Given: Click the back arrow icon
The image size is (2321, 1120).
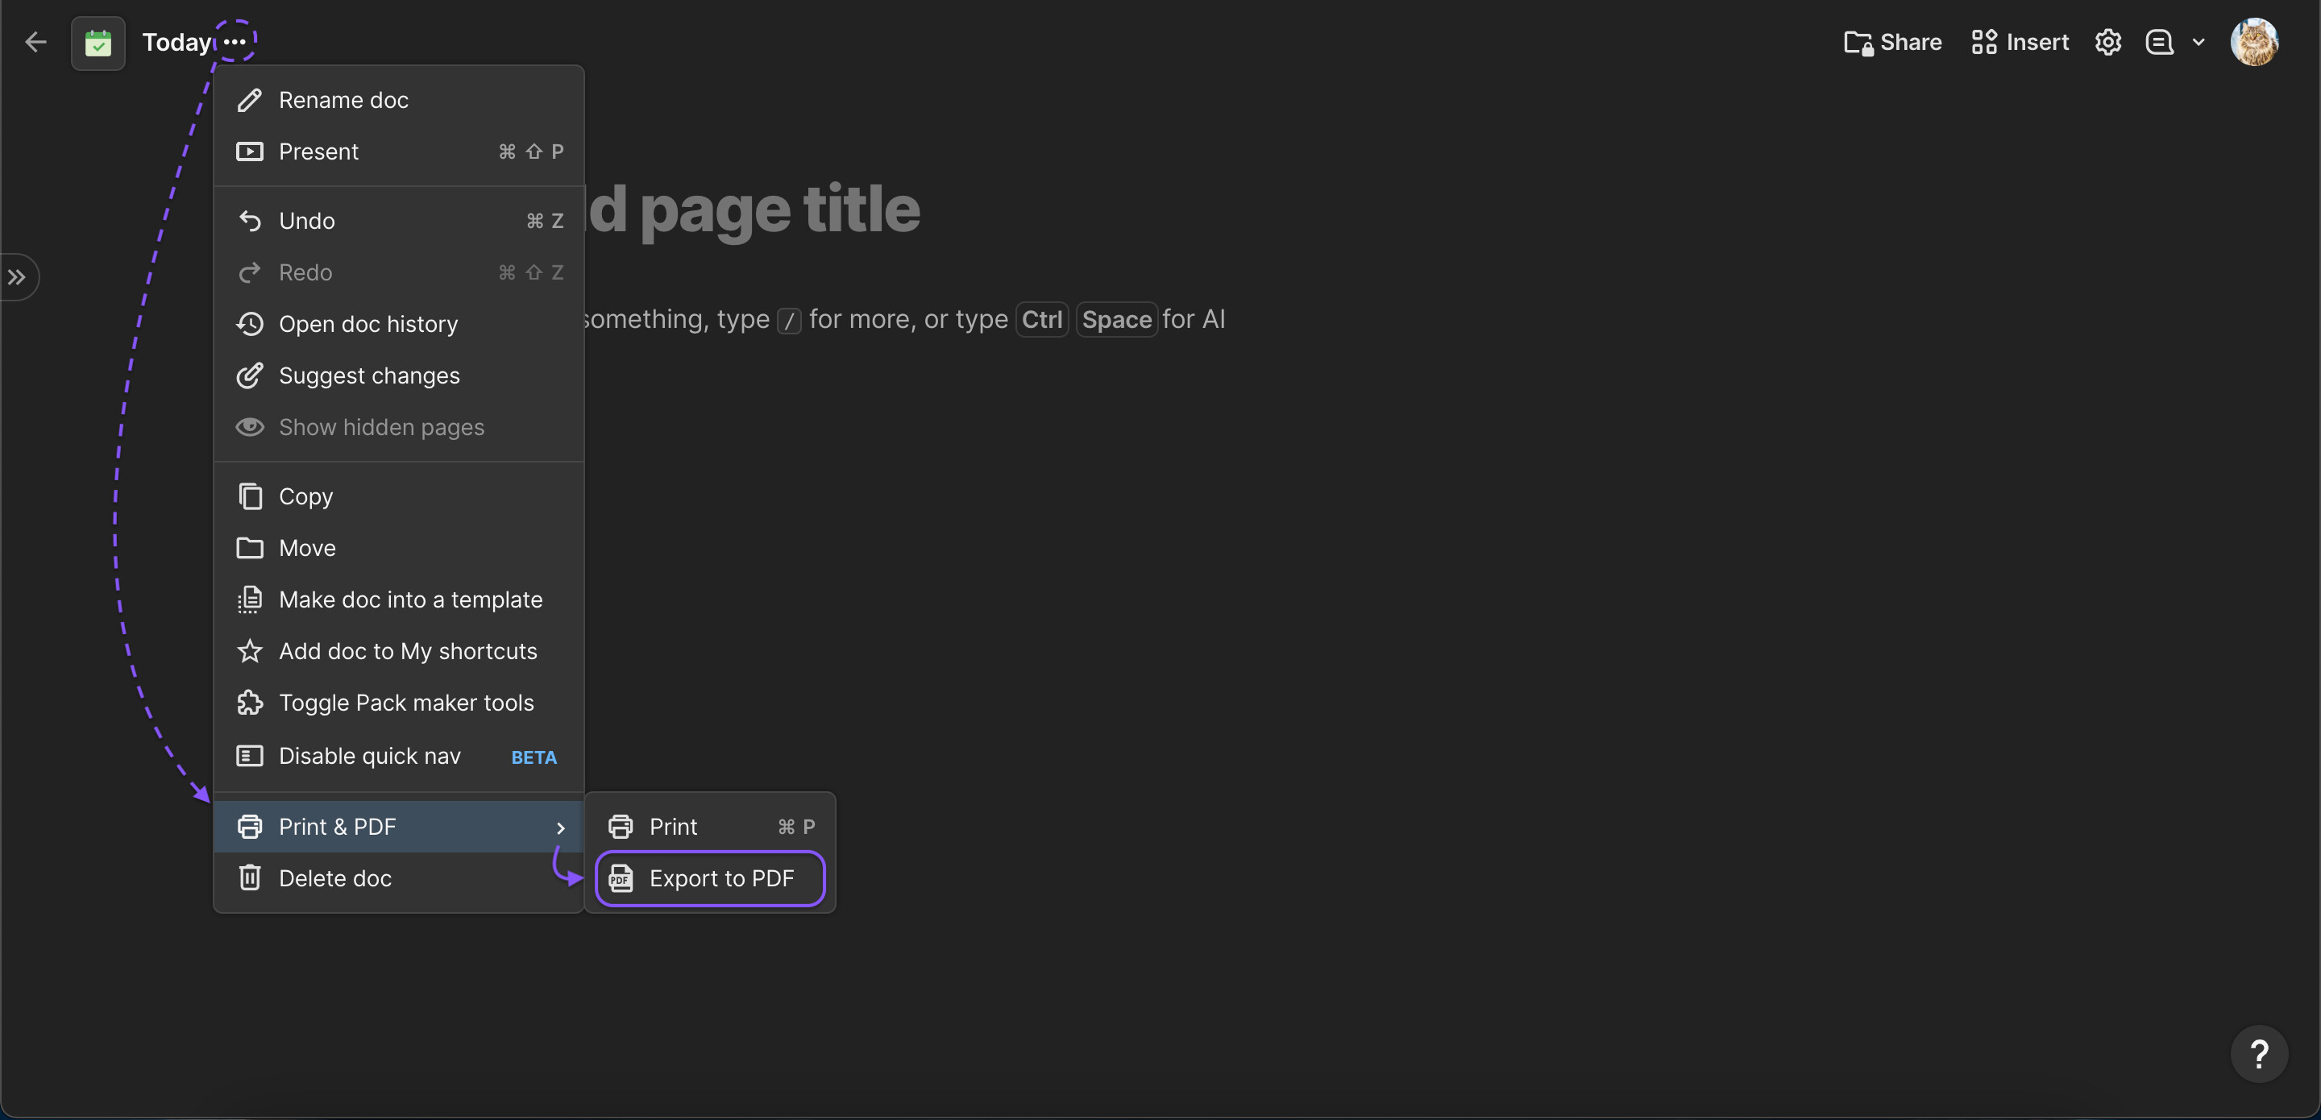Looking at the screenshot, I should [x=35, y=41].
